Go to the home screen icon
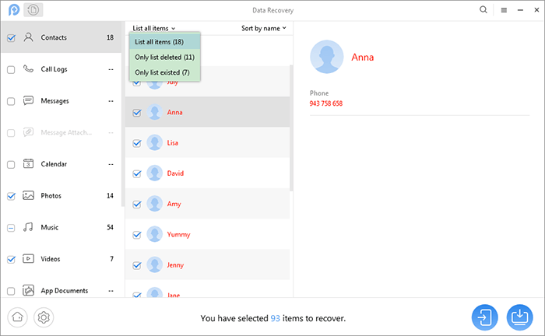The image size is (545, 336). pyautogui.click(x=17, y=317)
